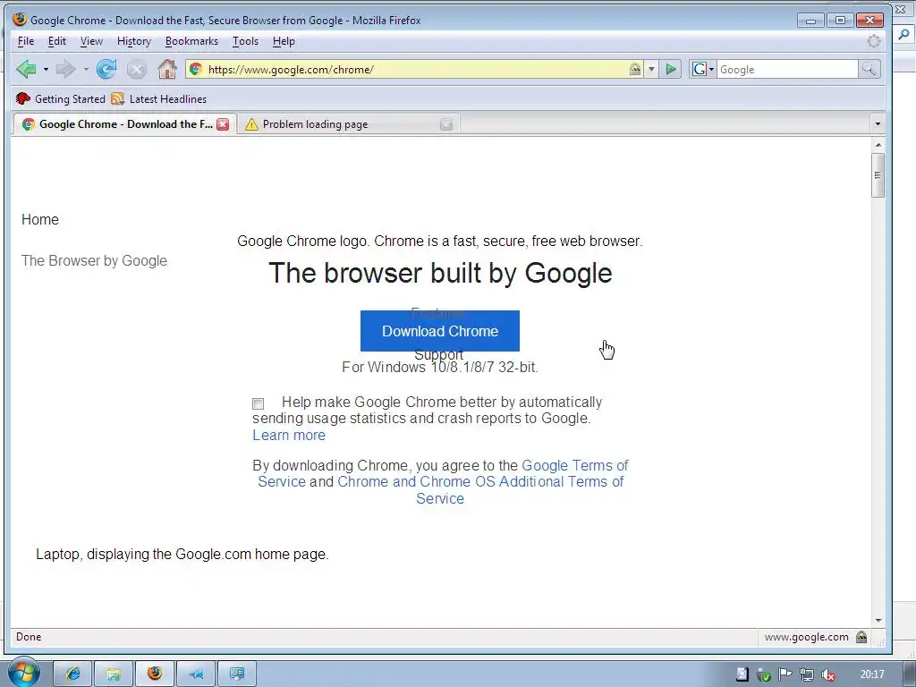Close the Google Chrome tab
Viewport: 916px width, 687px height.
pos(223,123)
